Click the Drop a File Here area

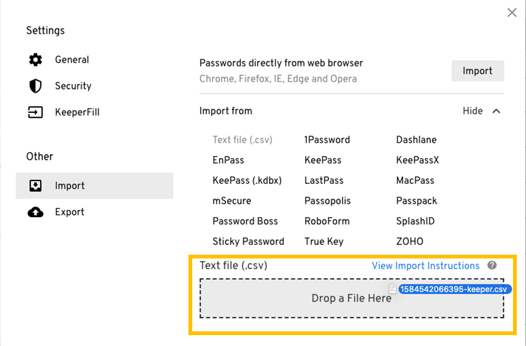351,298
